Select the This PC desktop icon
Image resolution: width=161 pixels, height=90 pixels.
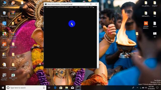point(4,4)
